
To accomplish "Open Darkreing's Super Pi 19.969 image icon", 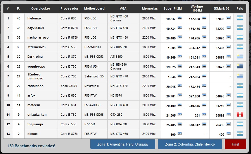I will pos(180,57).
